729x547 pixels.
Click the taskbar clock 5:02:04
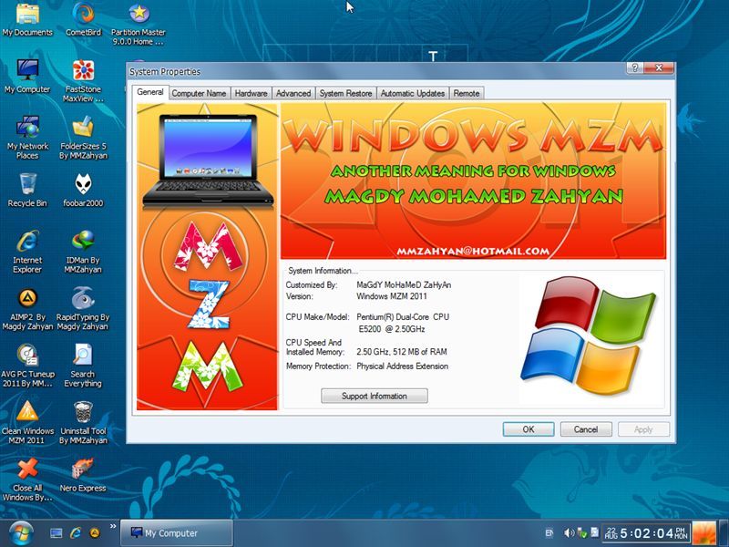point(647,533)
